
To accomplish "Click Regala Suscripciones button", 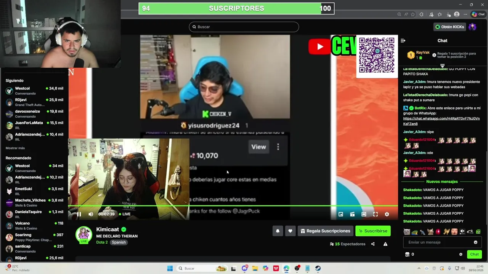I will pos(325,231).
